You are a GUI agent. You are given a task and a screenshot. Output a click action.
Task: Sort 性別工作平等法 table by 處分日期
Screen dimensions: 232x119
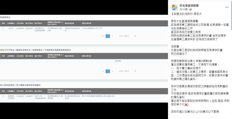(x=29, y=56)
